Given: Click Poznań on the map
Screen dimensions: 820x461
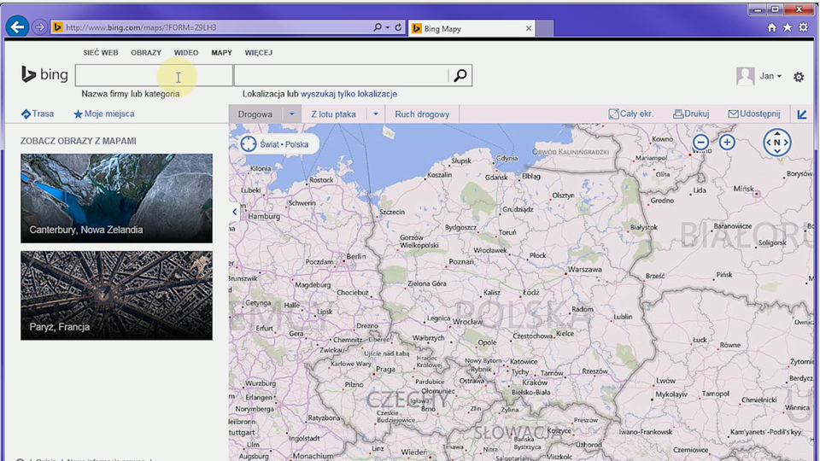Looking at the screenshot, I should click(x=461, y=261).
